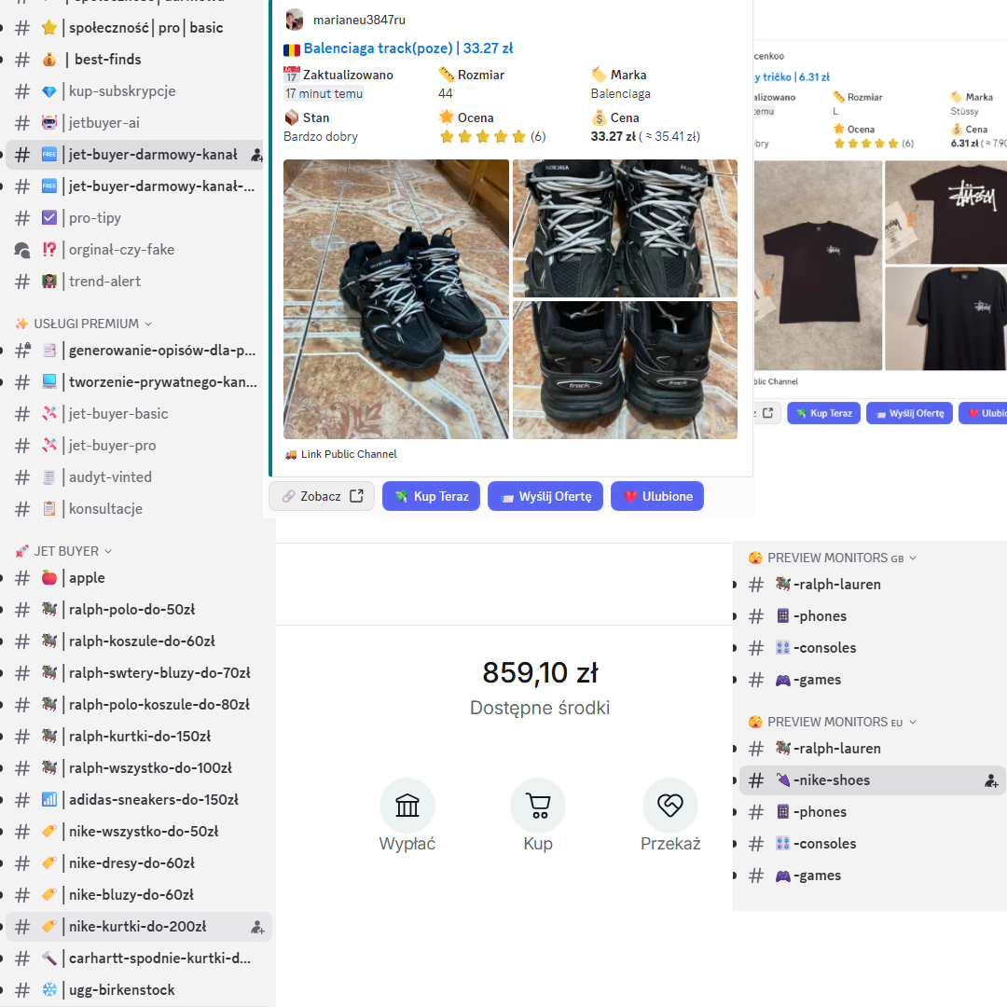This screenshot has height=1007, width=1007.
Task: Click the Przekaż heart-hands icon
Action: click(x=670, y=806)
